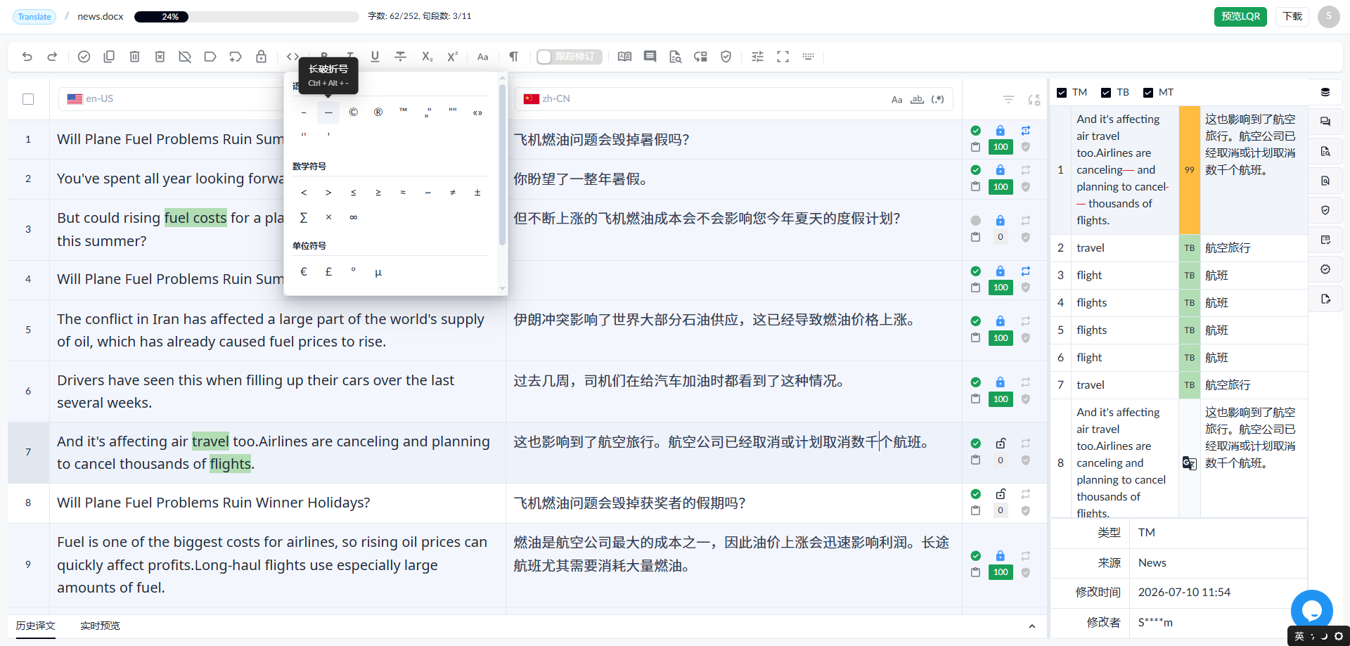Click the zh-CN target filter field
The width and height of the screenshot is (1350, 646).
(x=733, y=99)
